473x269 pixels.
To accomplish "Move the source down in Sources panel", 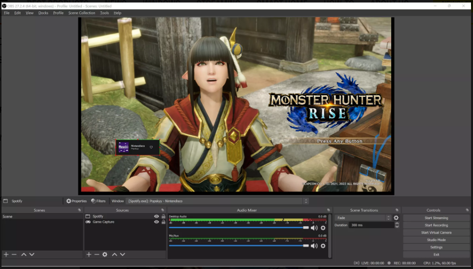I will point(122,255).
